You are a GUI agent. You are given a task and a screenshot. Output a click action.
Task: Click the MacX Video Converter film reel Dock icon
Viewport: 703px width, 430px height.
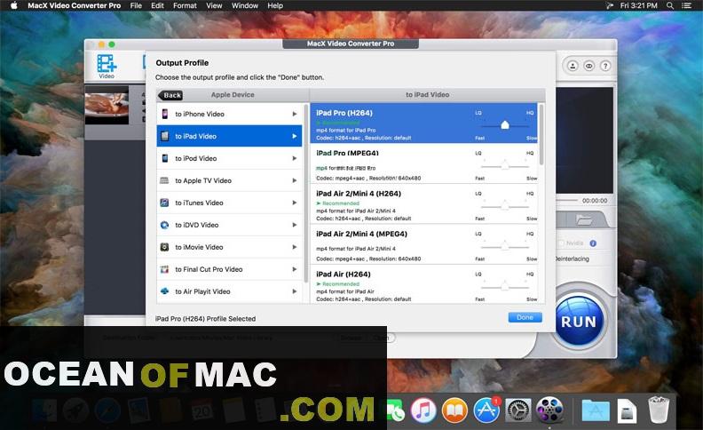click(549, 410)
